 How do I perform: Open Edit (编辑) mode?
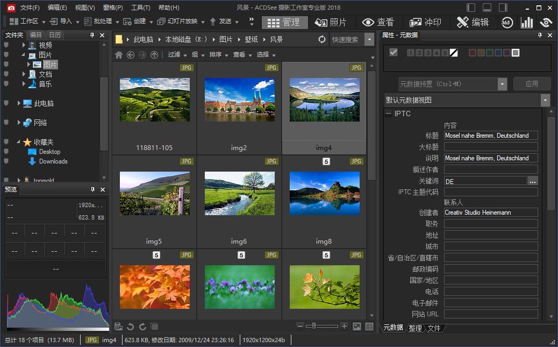point(472,23)
